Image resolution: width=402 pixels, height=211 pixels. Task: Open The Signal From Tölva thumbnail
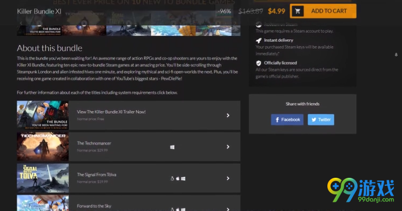[43, 178]
